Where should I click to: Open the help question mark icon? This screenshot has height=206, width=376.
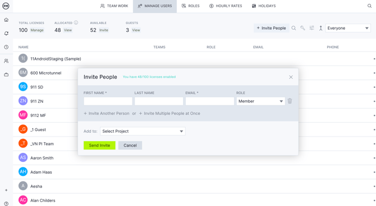click(6, 204)
